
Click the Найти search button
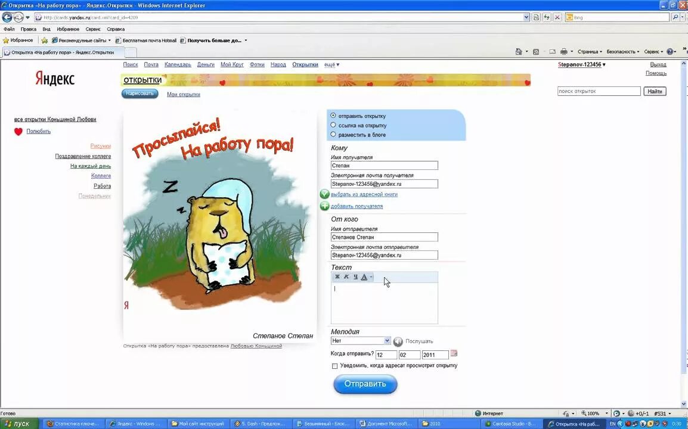click(x=655, y=91)
